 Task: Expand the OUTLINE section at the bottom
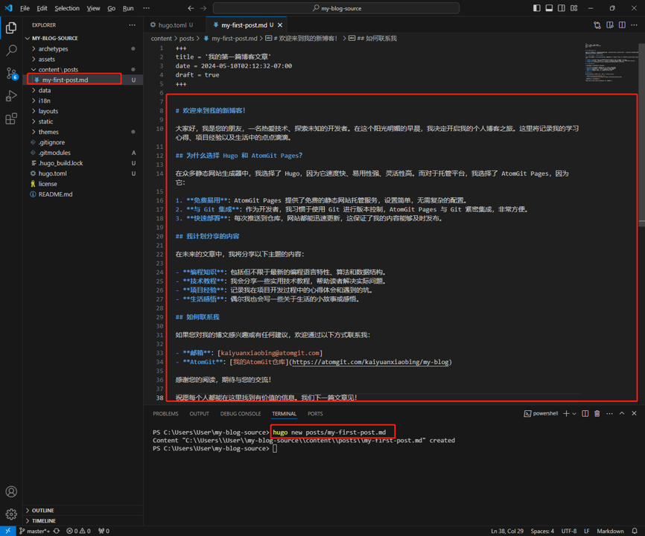click(45, 510)
